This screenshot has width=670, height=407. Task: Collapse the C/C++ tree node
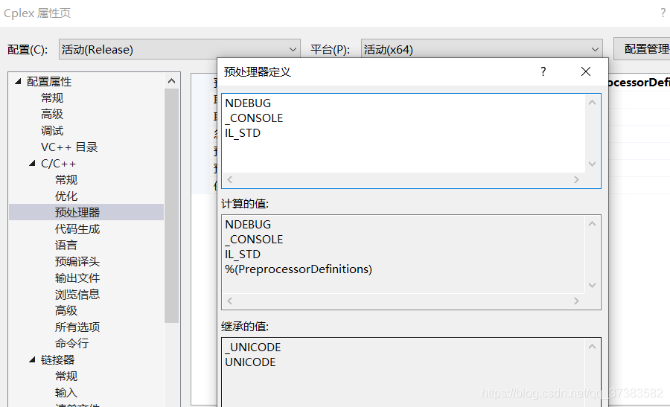pyautogui.click(x=32, y=163)
